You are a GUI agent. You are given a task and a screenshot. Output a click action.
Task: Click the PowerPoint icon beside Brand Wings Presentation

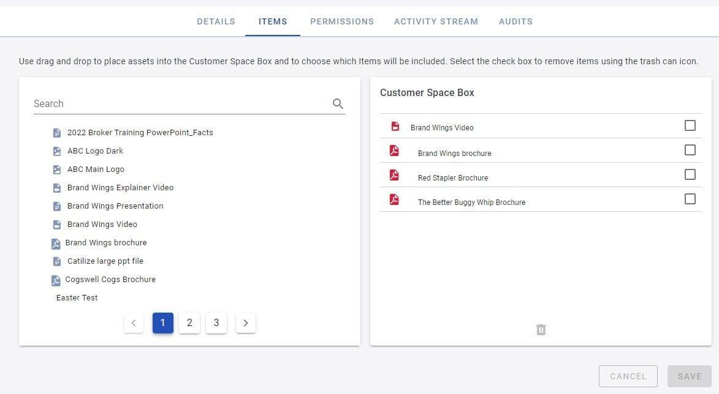click(x=57, y=206)
